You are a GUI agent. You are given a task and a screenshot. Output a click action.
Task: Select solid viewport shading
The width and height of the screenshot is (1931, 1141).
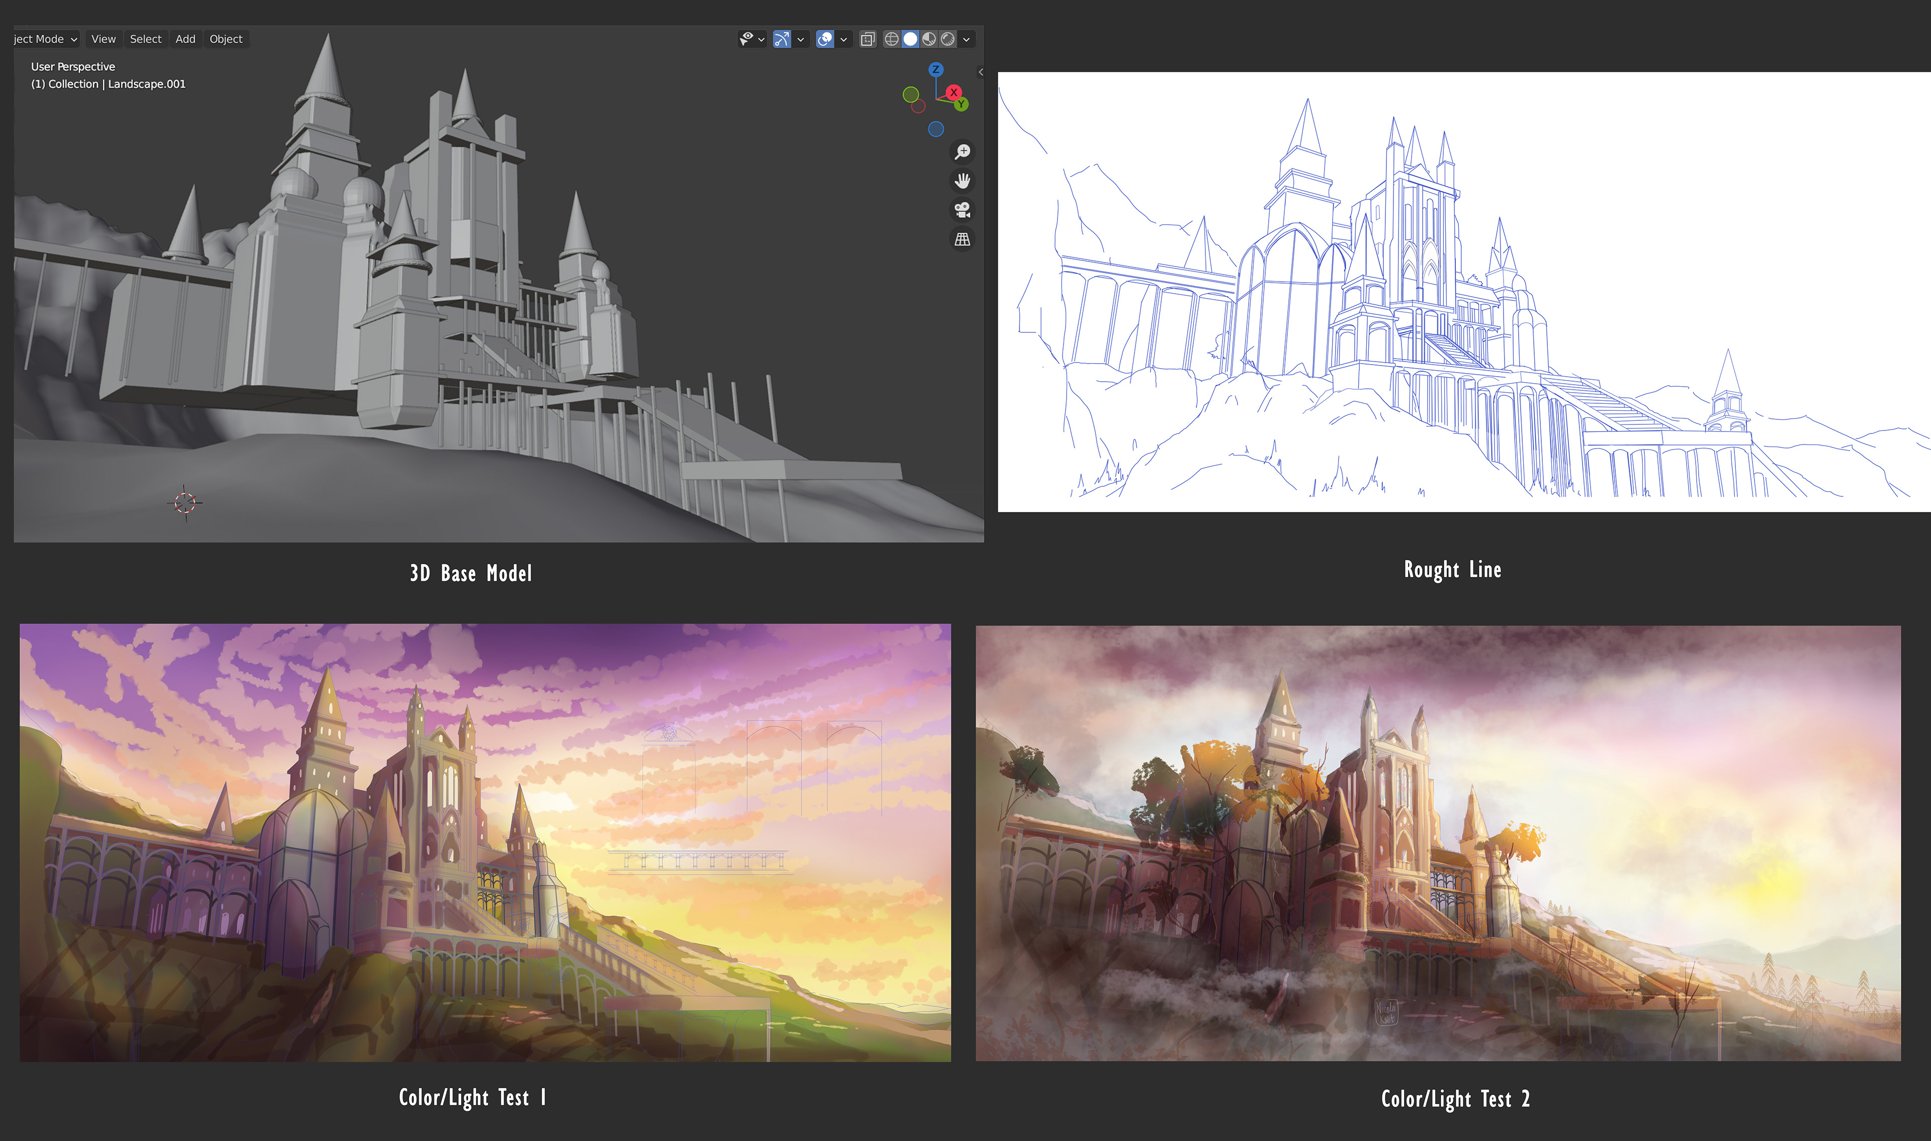click(910, 39)
